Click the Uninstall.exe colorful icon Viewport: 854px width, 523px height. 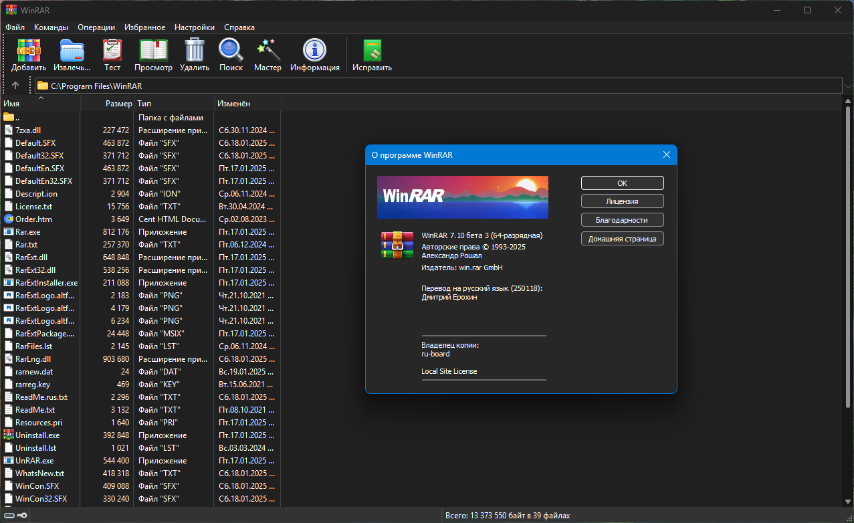point(9,435)
